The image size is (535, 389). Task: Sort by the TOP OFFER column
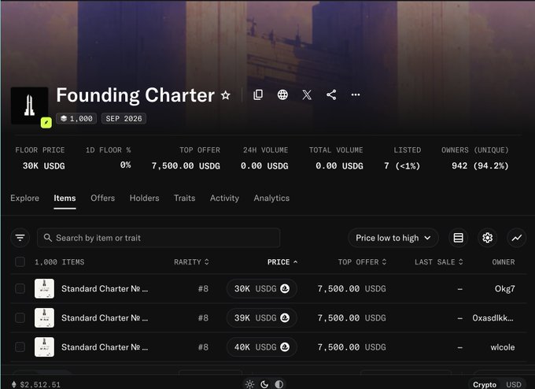pyautogui.click(x=363, y=262)
